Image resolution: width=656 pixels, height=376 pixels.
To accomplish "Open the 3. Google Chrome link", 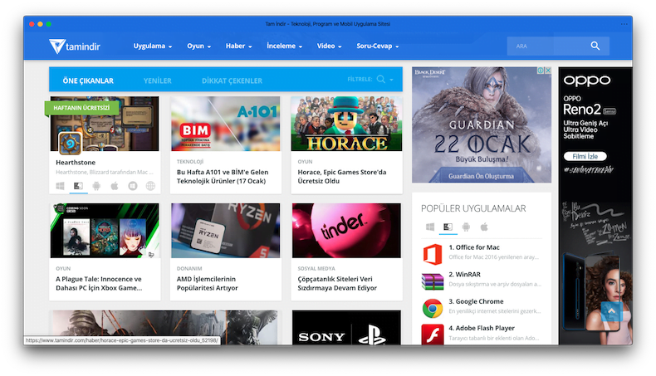I will pyautogui.click(x=476, y=301).
